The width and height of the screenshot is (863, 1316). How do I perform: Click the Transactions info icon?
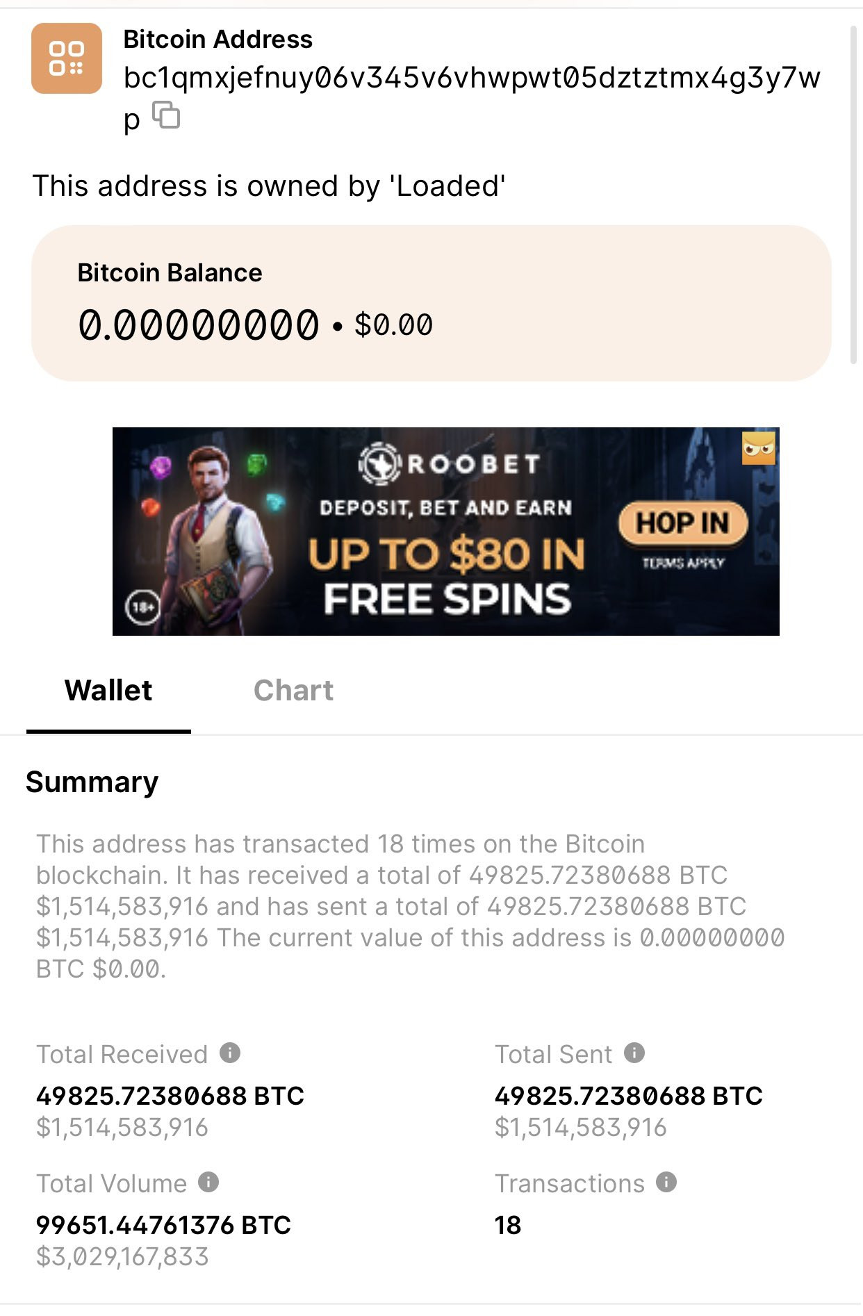(666, 1182)
